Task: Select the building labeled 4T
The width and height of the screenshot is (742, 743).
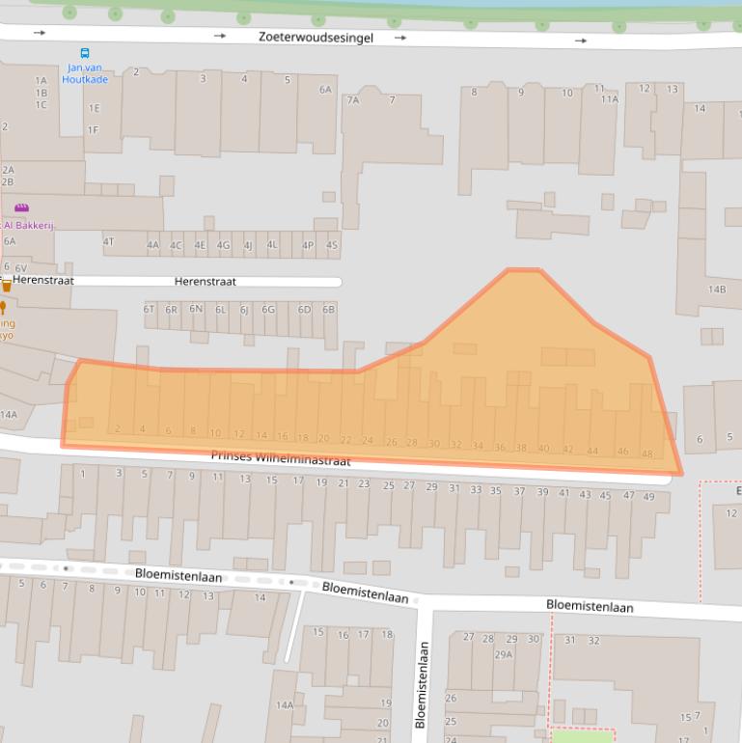Action: point(109,241)
